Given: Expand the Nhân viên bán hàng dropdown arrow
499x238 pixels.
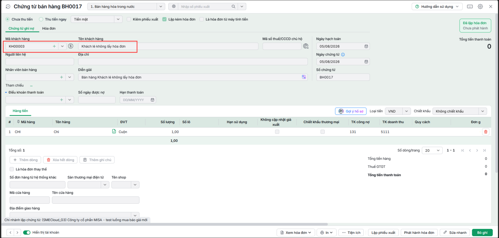Looking at the screenshot, I should point(70,77).
